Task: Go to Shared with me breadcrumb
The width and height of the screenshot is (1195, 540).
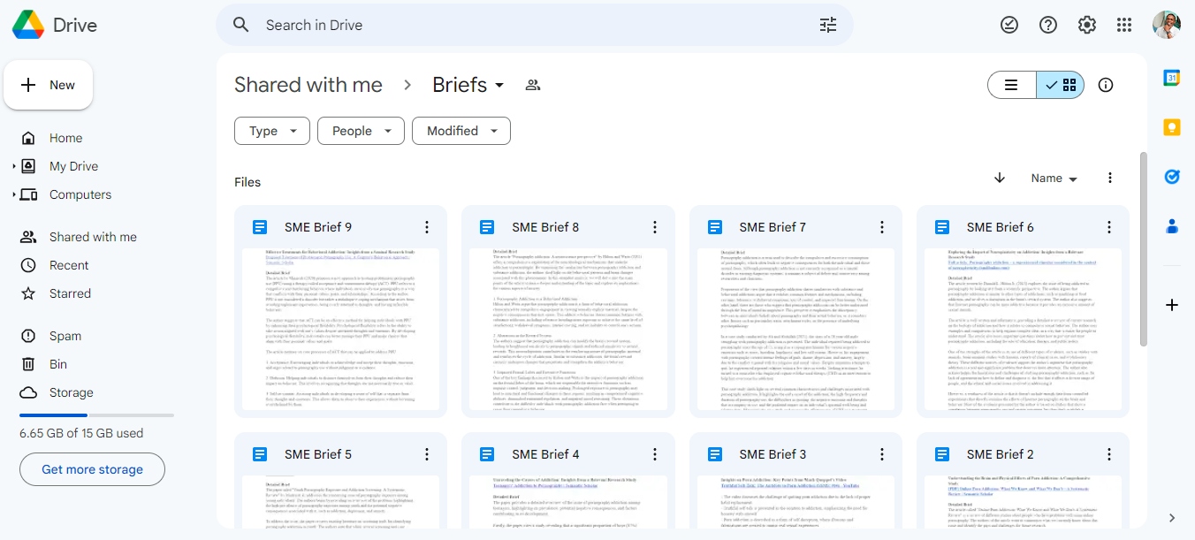Action: coord(308,85)
